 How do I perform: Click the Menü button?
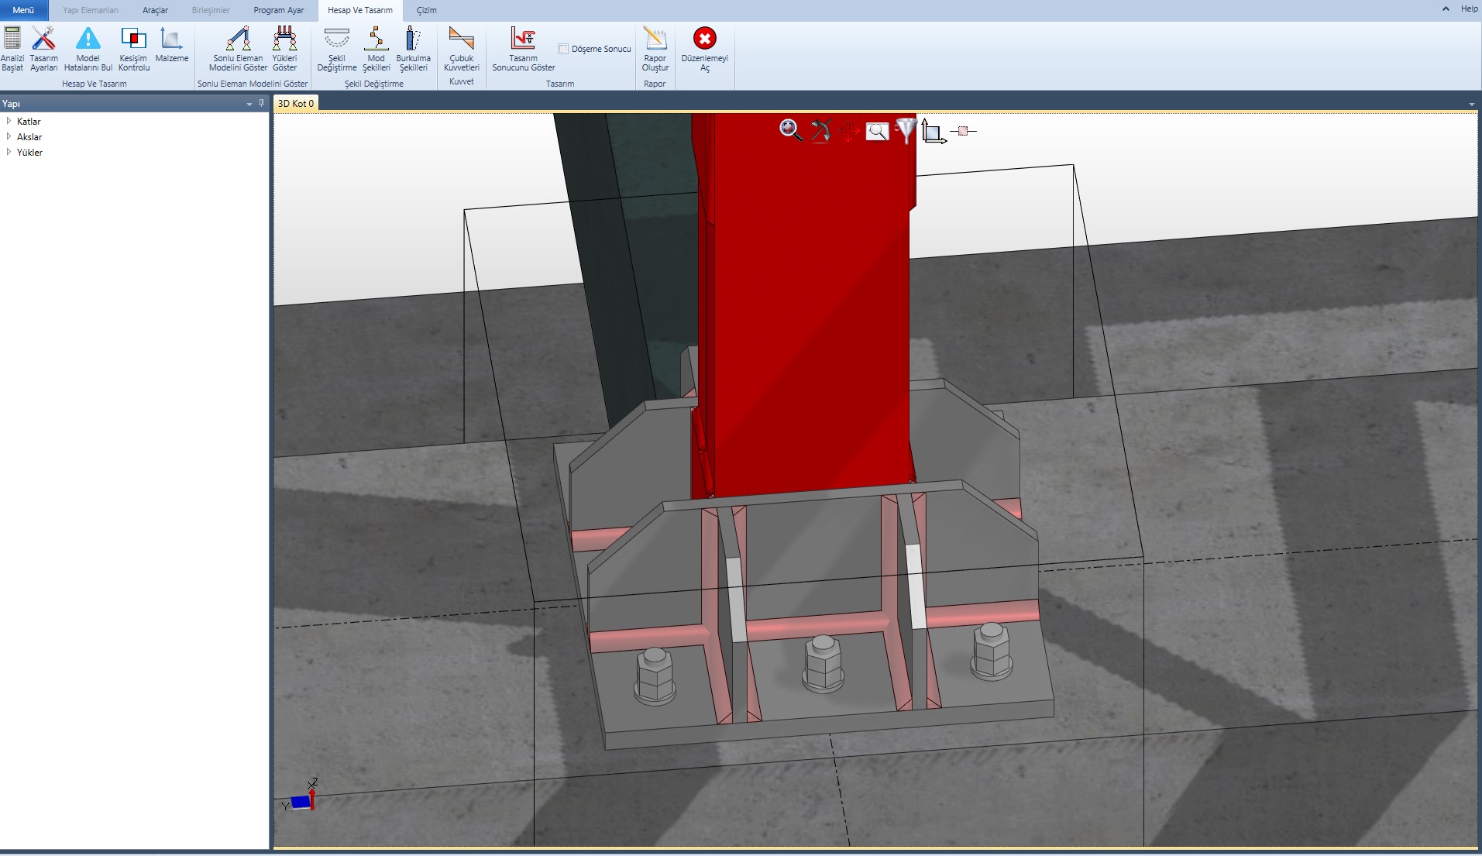tap(23, 10)
